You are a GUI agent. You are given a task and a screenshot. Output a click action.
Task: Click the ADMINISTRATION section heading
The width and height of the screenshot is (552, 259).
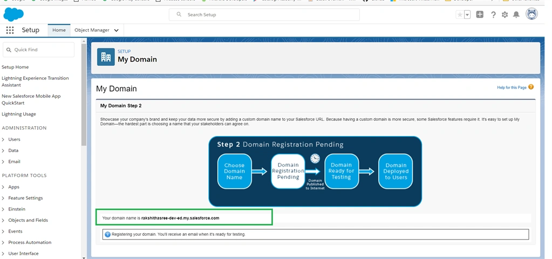24,128
